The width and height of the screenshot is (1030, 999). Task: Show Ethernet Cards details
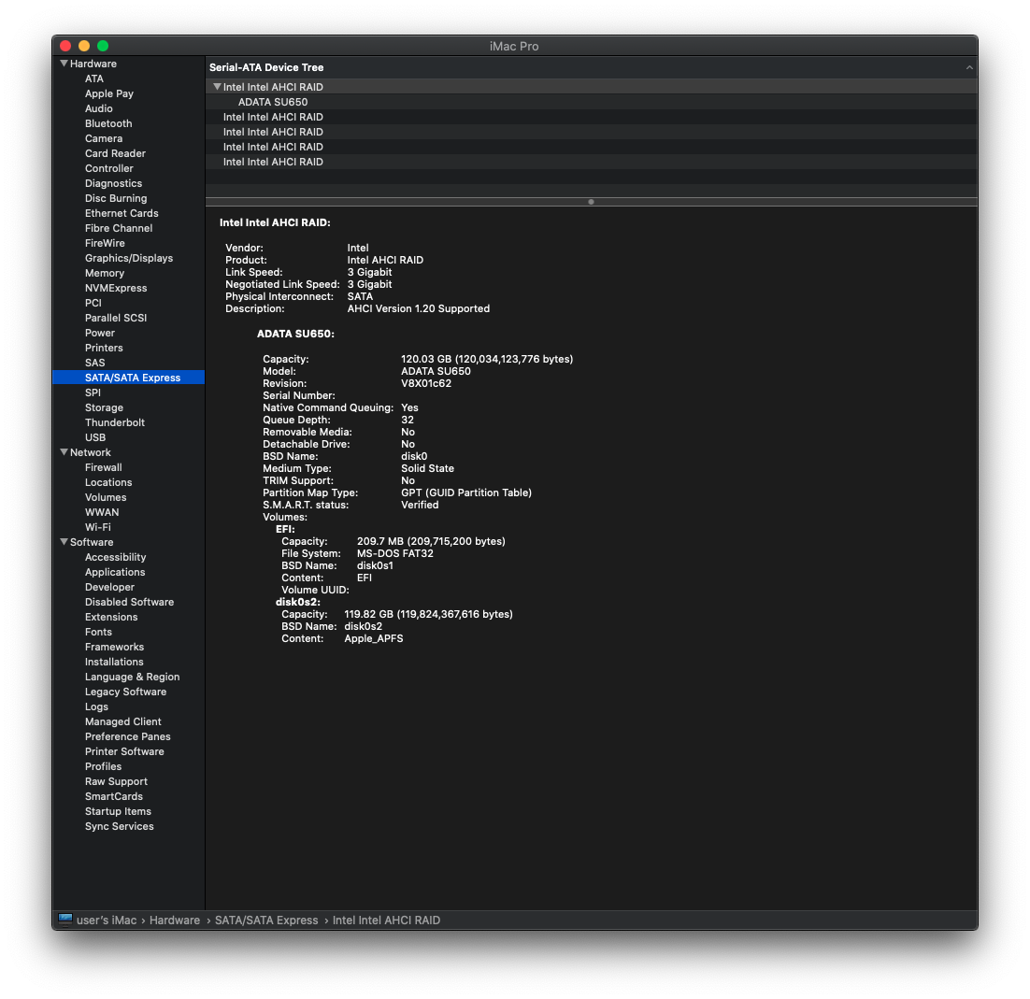click(x=122, y=213)
